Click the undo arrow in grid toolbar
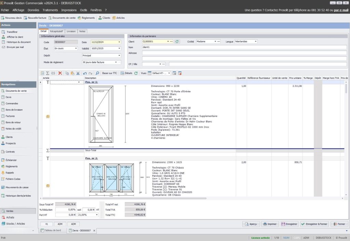 click(85, 73)
